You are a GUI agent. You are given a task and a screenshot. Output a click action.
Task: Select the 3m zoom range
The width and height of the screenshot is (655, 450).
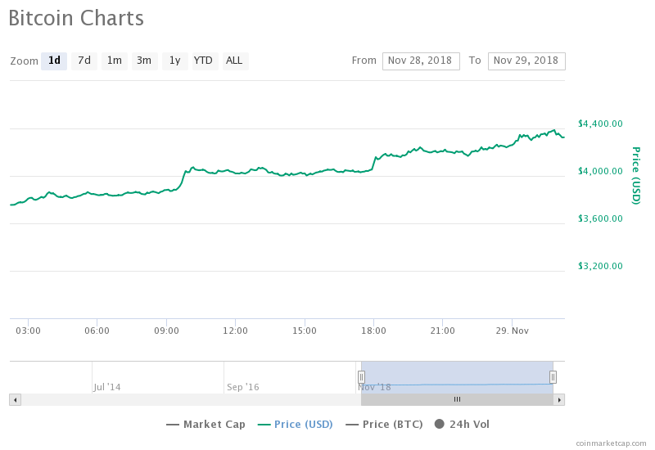(x=145, y=61)
